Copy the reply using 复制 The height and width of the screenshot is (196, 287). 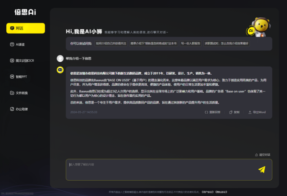point(234,112)
